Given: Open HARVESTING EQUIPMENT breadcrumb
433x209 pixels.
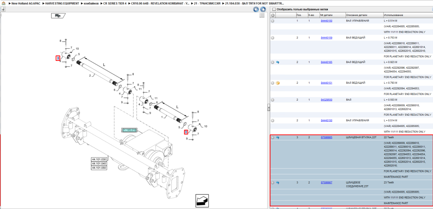Looking at the screenshot, I should point(62,3).
